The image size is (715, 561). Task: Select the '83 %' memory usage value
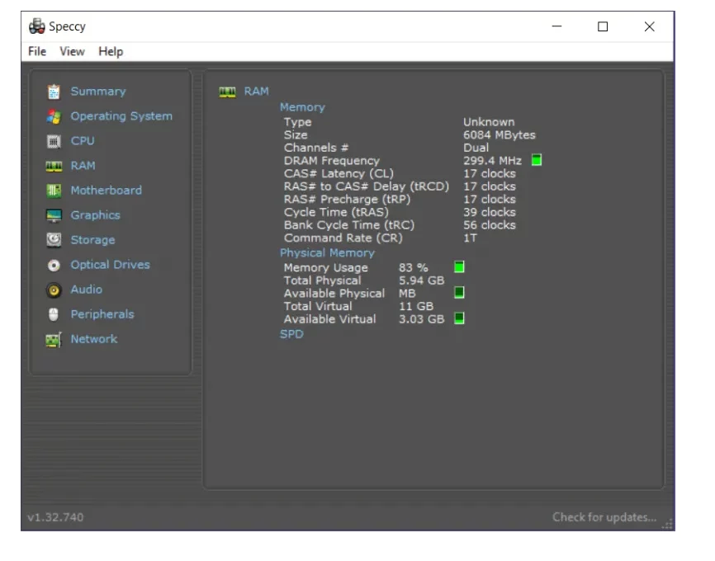coord(413,267)
